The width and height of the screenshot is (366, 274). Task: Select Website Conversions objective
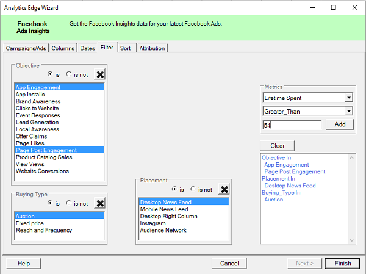(x=60, y=171)
